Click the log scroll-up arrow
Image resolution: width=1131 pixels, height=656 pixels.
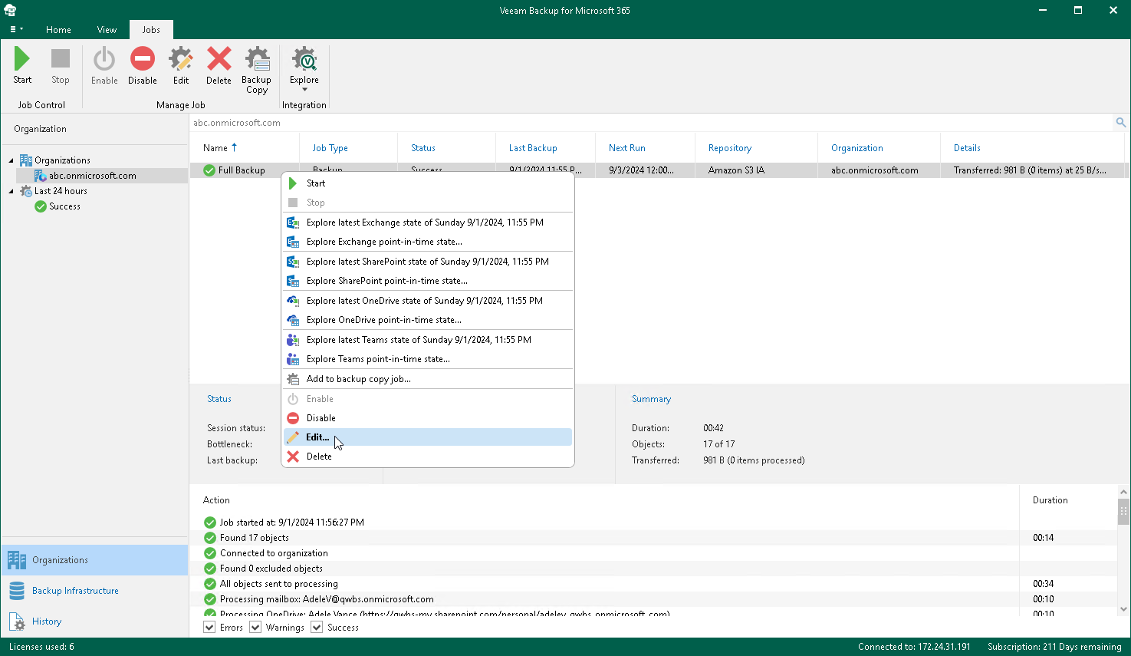[1123, 492]
